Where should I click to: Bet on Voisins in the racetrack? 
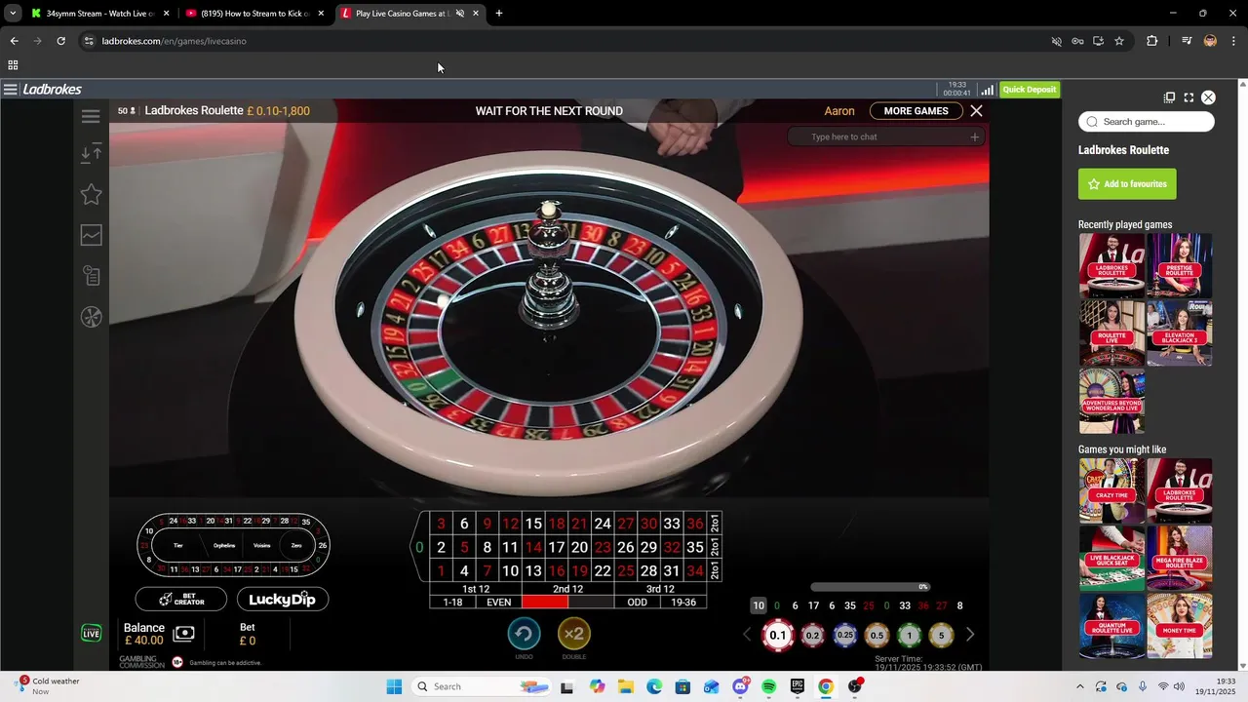(261, 545)
